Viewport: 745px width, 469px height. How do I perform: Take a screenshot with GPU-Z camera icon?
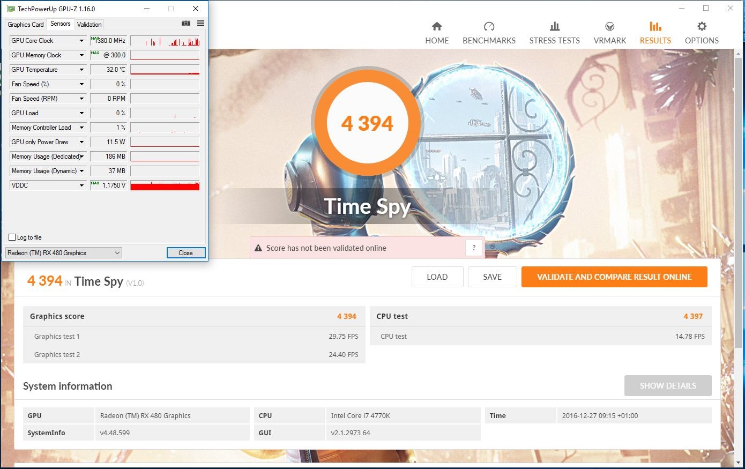[186, 23]
